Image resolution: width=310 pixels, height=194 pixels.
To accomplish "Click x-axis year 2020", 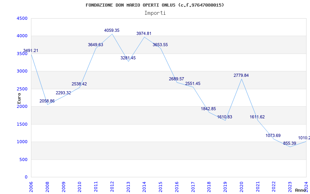I will (241, 187).
